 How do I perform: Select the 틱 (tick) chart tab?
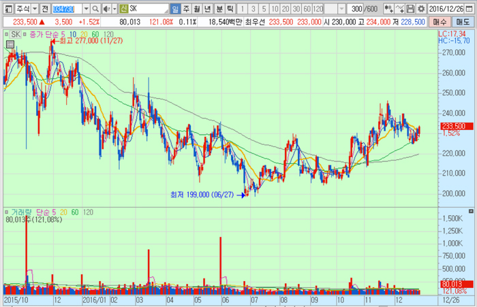pos(230,9)
